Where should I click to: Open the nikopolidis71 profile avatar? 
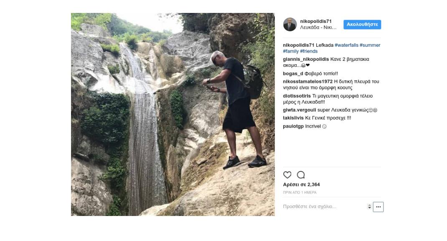click(x=290, y=24)
